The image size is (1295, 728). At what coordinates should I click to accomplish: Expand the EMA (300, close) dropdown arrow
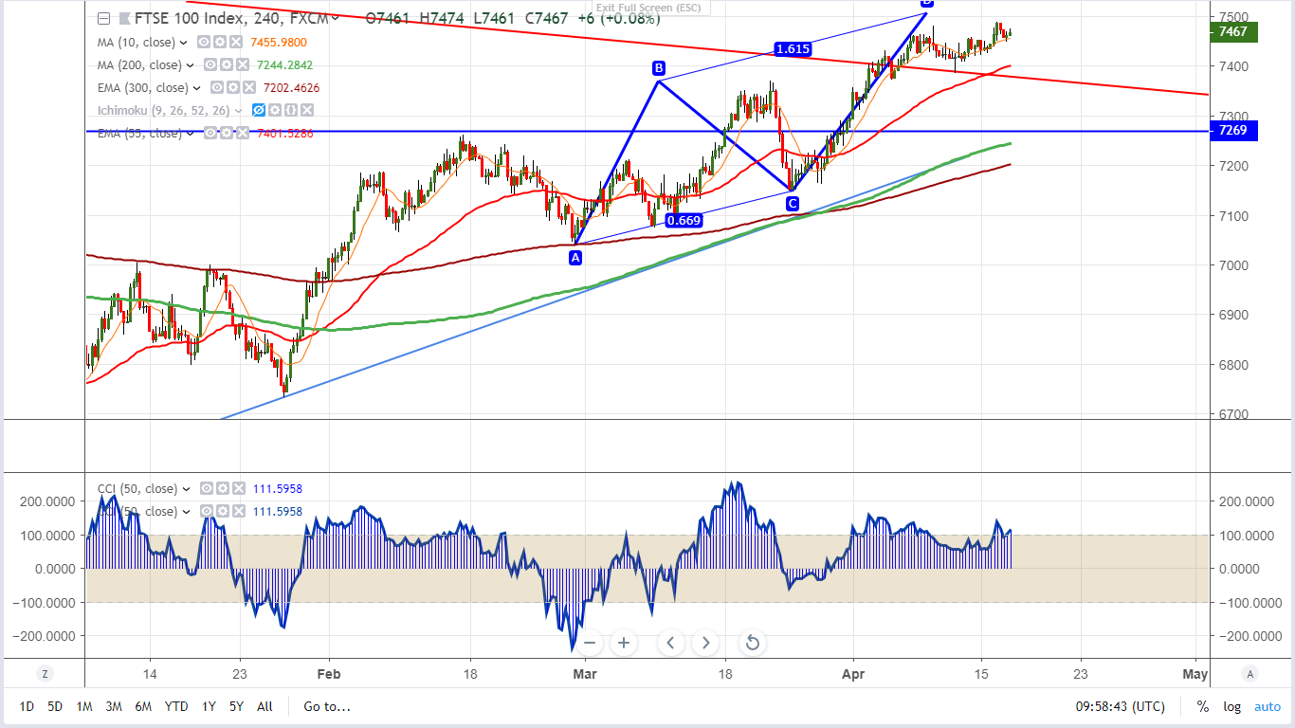point(197,87)
